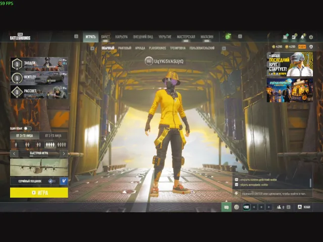This screenshot has width=323, height=242.
Task: Select От 3-го лица perspective
Action: 25,136
